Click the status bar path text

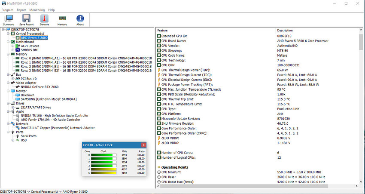(44, 192)
